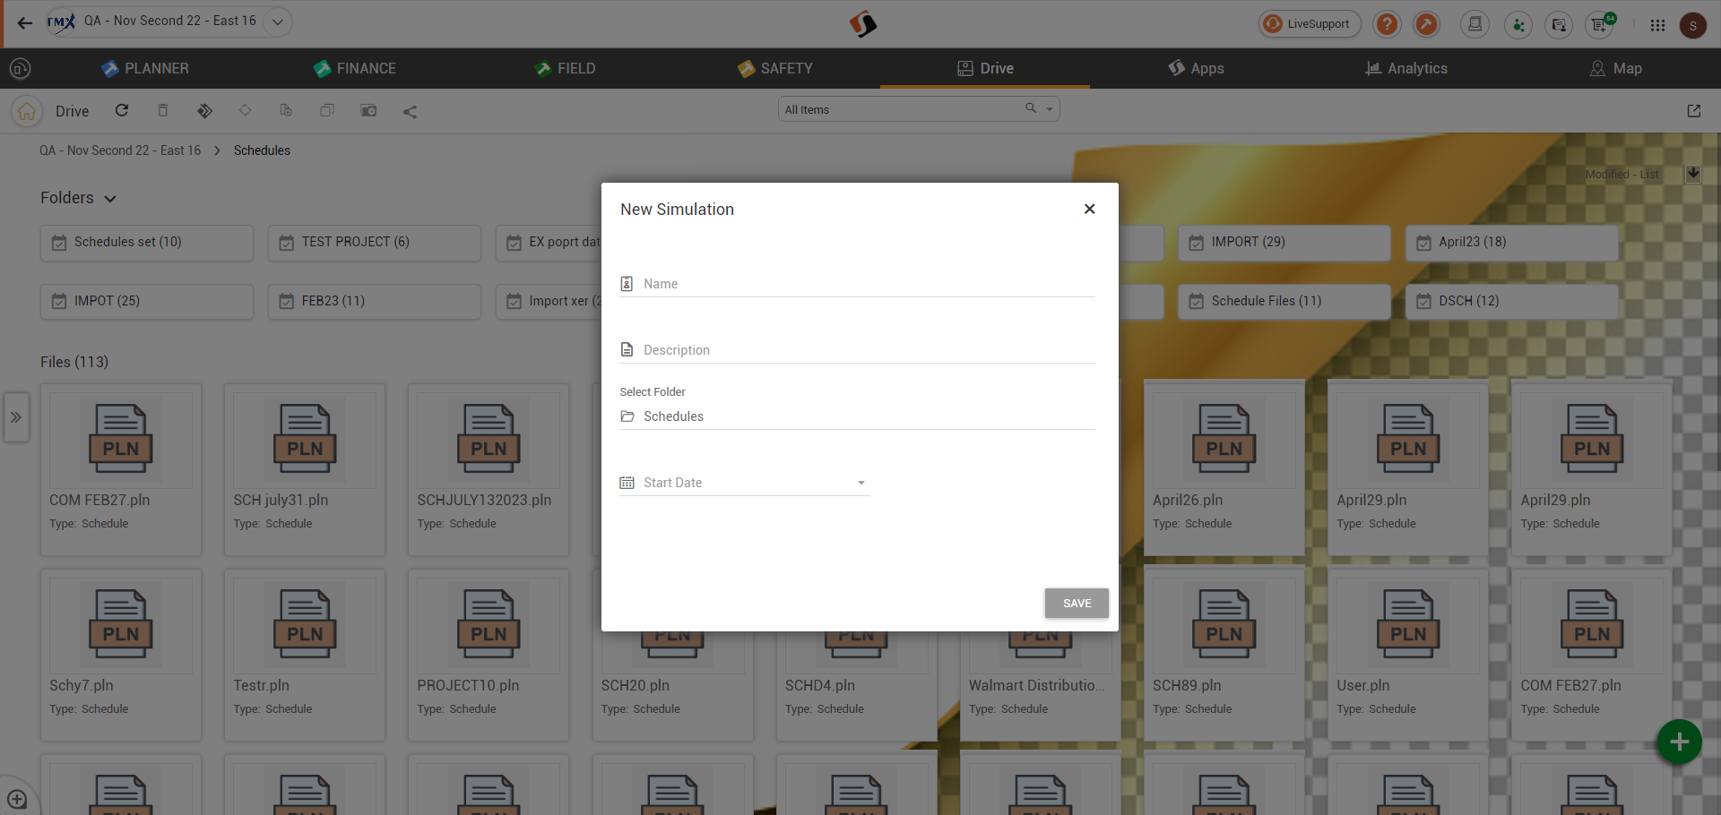Switch to the PLANNER tab

[x=145, y=68]
